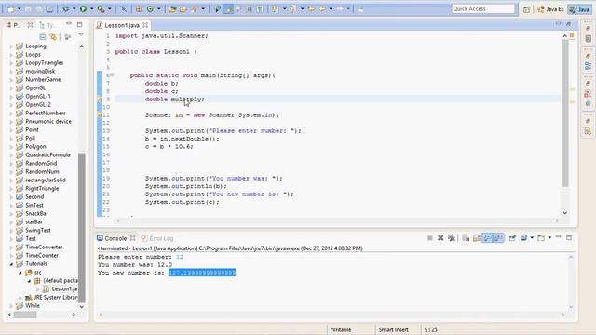The height and width of the screenshot is (335, 596).
Task: Toggle Scroll Lock in Console toolbar
Action: (476, 238)
